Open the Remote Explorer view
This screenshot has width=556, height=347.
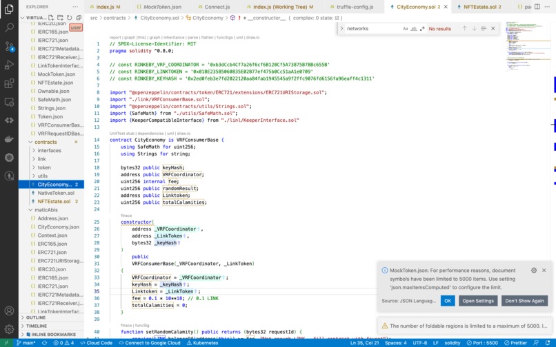pyautogui.click(x=9, y=102)
